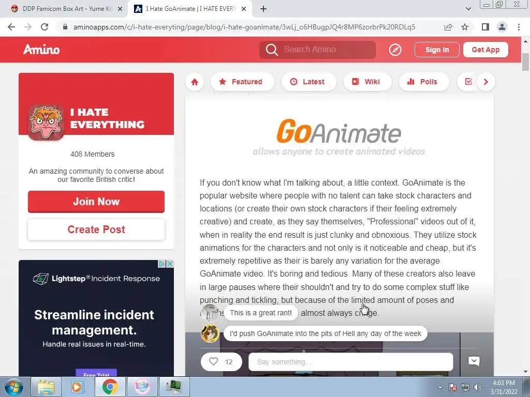Show hidden system tray icons
The height and width of the screenshot is (397, 530).
440,387
